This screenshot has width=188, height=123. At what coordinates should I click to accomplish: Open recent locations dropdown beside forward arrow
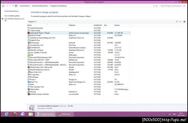(10, 6)
